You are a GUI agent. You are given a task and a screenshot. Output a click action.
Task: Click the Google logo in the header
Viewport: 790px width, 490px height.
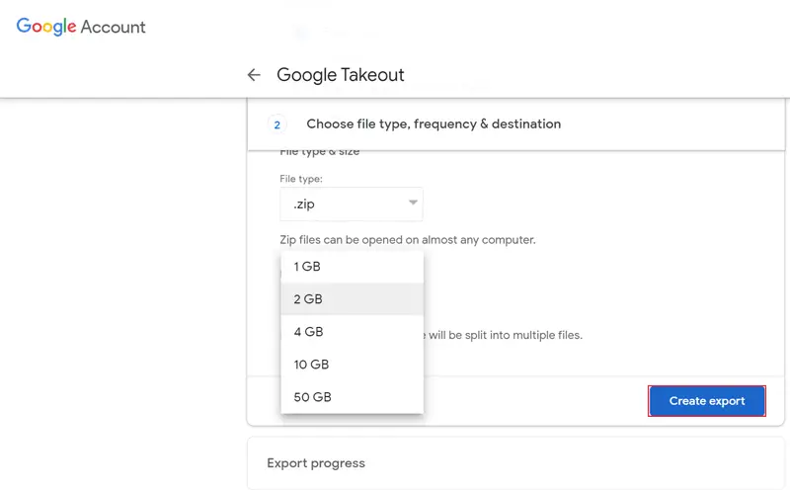tap(46, 28)
